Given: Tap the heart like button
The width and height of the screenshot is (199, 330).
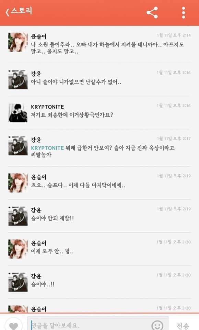Looking at the screenshot, I should (14, 326).
